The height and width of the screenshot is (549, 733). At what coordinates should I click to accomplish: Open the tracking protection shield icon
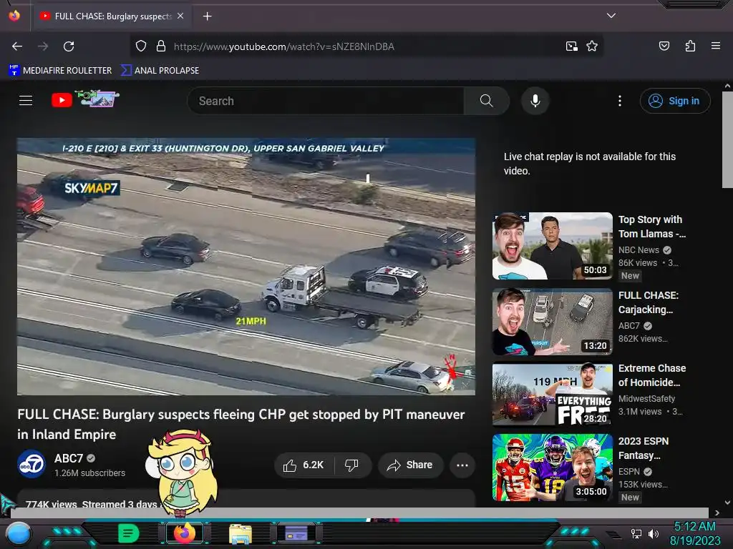pyautogui.click(x=141, y=46)
